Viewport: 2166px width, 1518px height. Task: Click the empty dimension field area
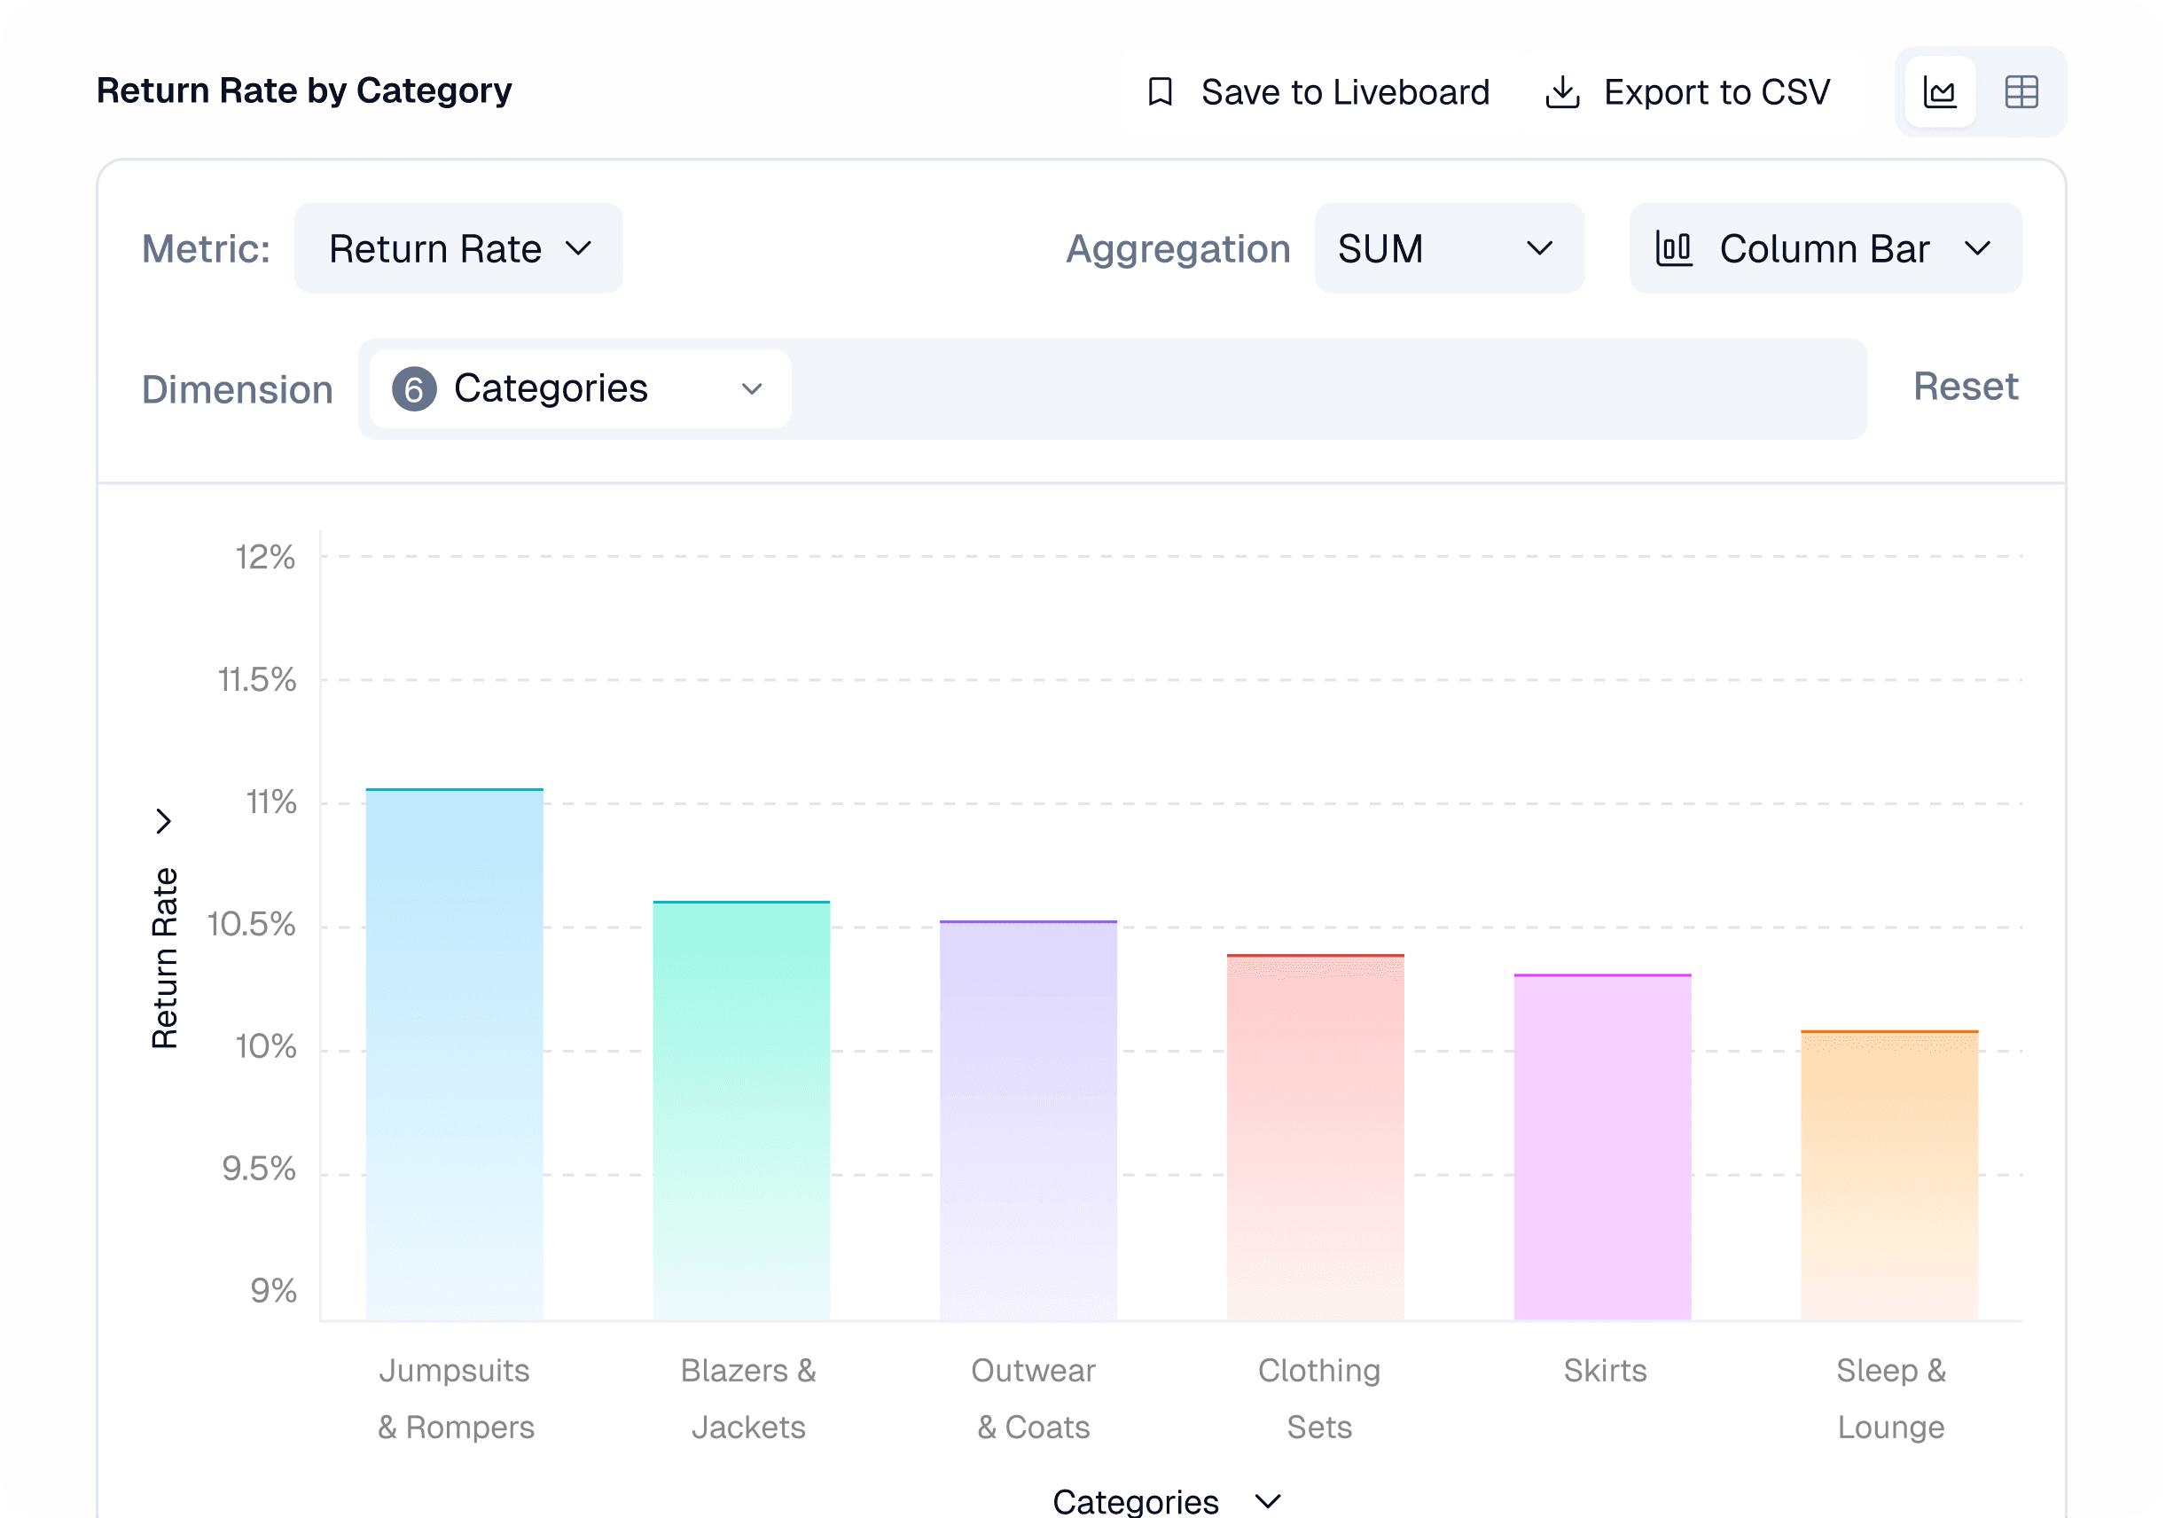[1328, 388]
